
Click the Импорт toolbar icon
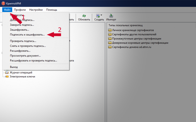coord(111,16)
